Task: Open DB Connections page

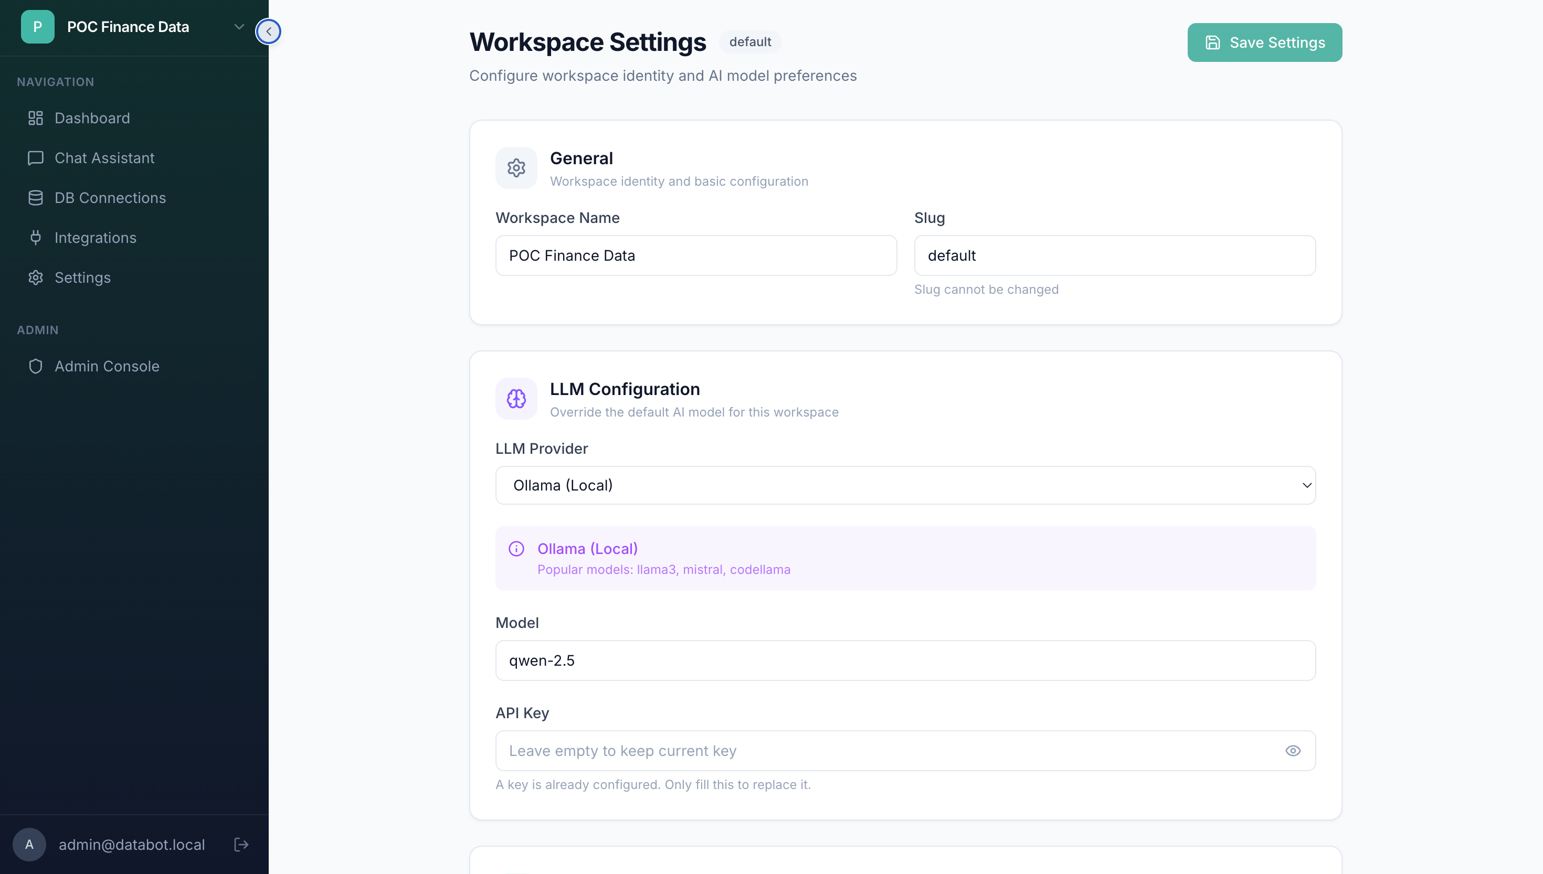Action: point(134,197)
